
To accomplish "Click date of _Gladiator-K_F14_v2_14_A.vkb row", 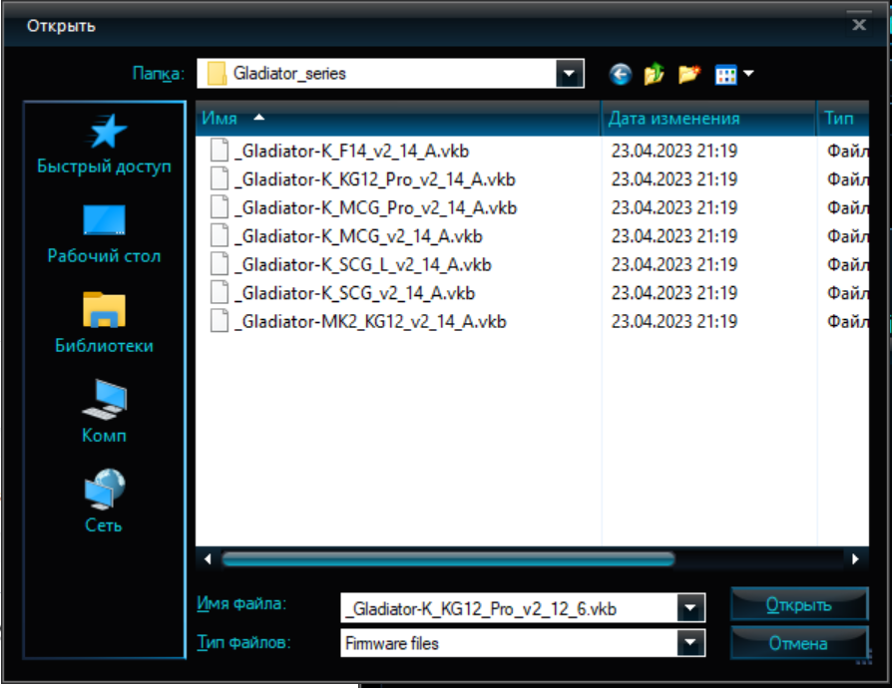I will pyautogui.click(x=674, y=151).
